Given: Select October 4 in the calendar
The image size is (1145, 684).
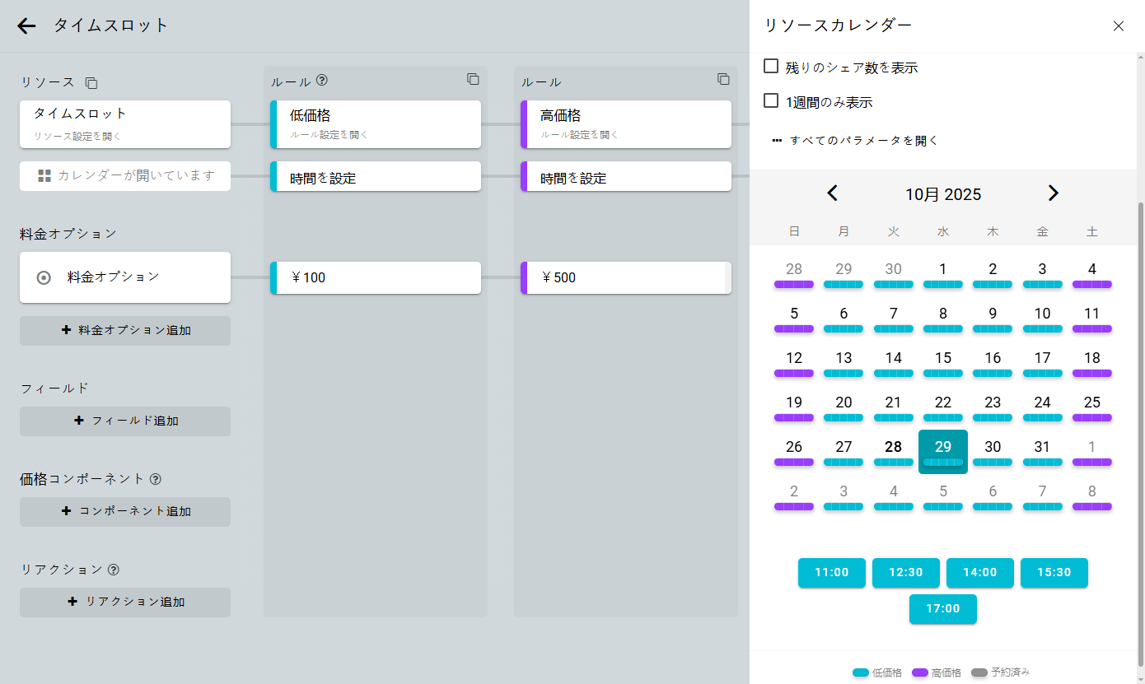Looking at the screenshot, I should click(x=1092, y=273).
